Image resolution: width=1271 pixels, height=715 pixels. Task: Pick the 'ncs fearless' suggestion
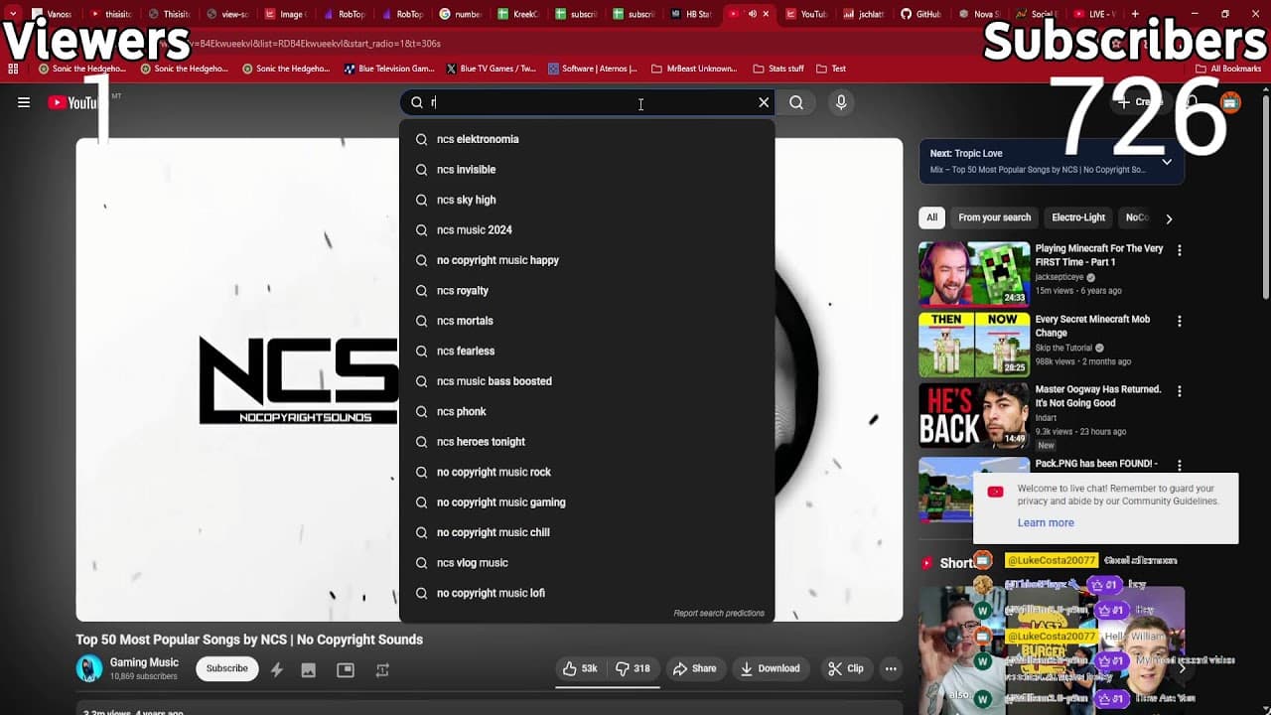(x=587, y=352)
